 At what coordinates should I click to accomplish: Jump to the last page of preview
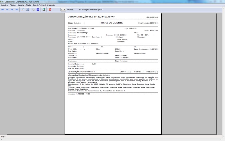17,10
